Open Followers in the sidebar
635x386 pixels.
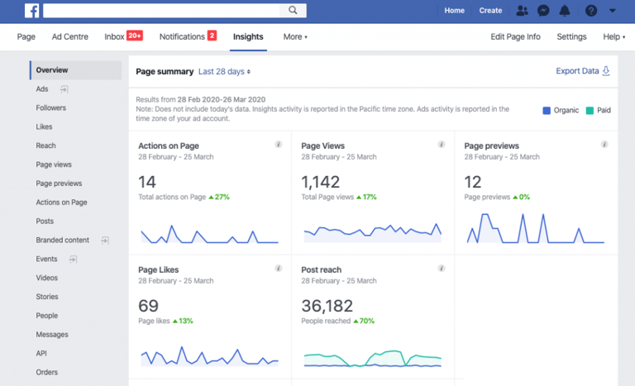(x=51, y=107)
